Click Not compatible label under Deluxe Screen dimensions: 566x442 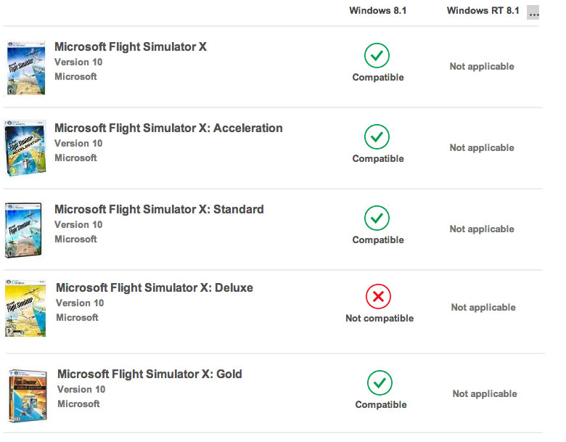pos(380,318)
